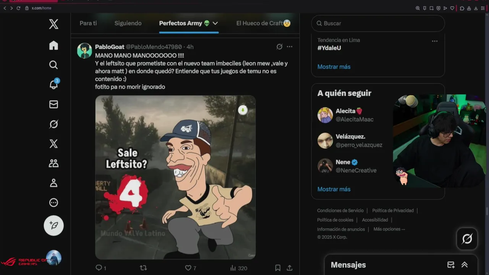The height and width of the screenshot is (275, 489).
Task: Open more options for #YdaleU trend
Action: 435,41
